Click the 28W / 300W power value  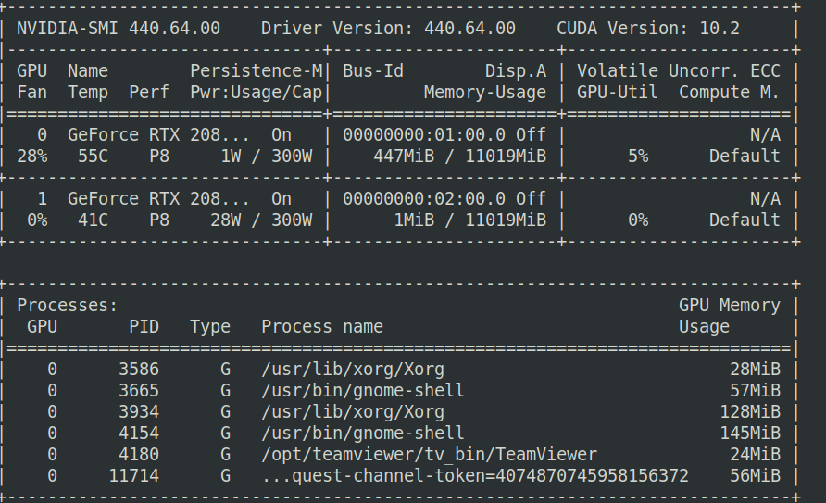coord(261,220)
